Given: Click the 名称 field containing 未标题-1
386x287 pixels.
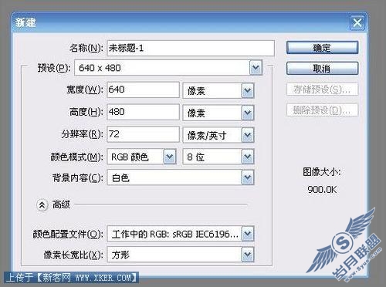Looking at the screenshot, I should (x=191, y=48).
